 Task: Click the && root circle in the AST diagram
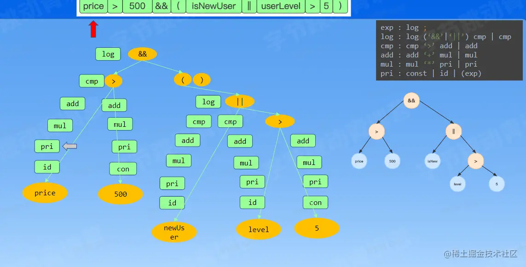tap(411, 101)
